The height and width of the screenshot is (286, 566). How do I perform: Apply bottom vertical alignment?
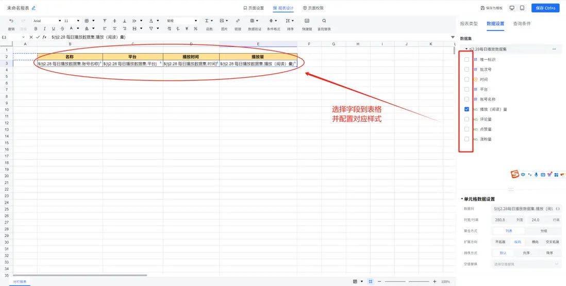[125, 21]
